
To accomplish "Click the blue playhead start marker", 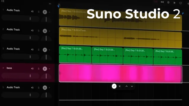I will click(58, 6).
